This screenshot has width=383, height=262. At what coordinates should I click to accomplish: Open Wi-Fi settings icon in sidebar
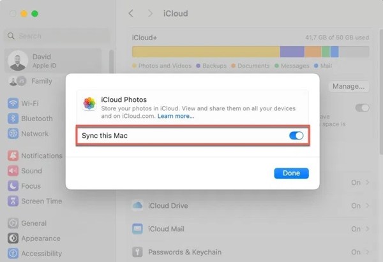tap(13, 103)
